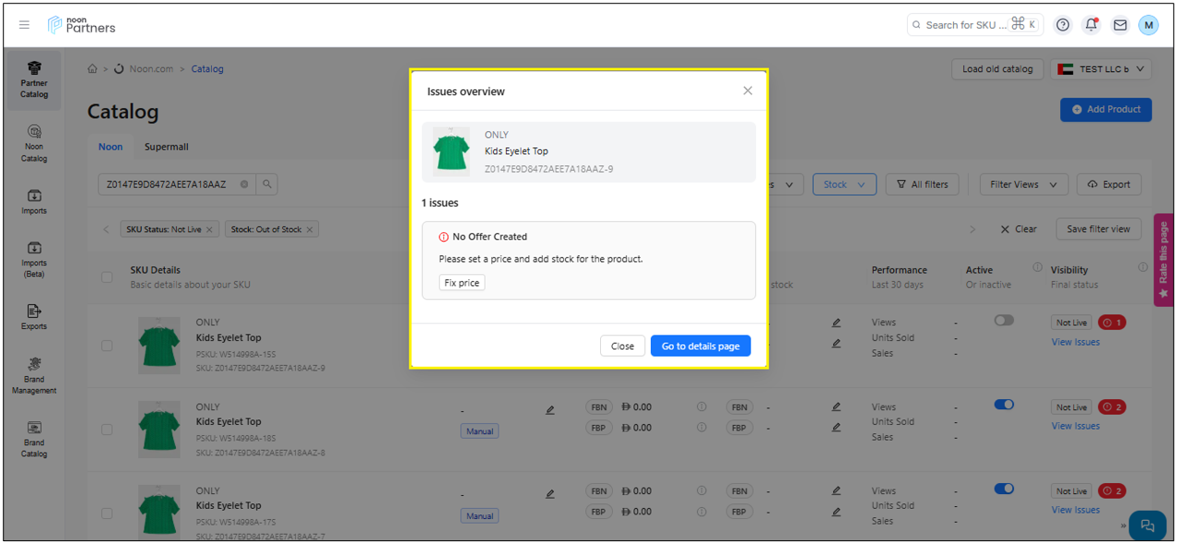Click the hamburger menu icon
The width and height of the screenshot is (1178, 544).
tap(25, 25)
